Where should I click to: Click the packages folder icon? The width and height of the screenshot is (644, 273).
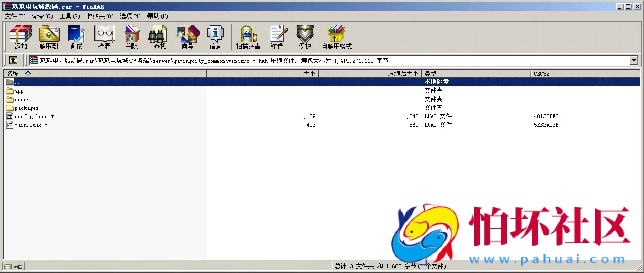click(10, 108)
